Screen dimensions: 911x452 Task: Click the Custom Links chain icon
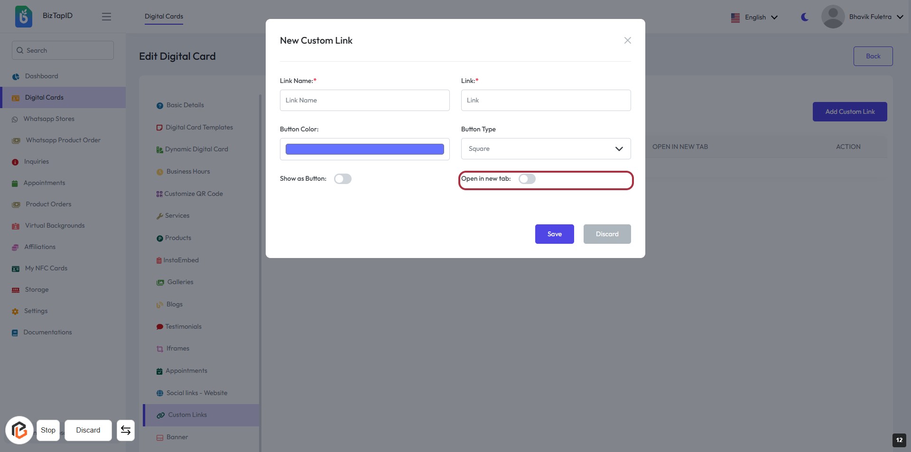[x=161, y=415]
